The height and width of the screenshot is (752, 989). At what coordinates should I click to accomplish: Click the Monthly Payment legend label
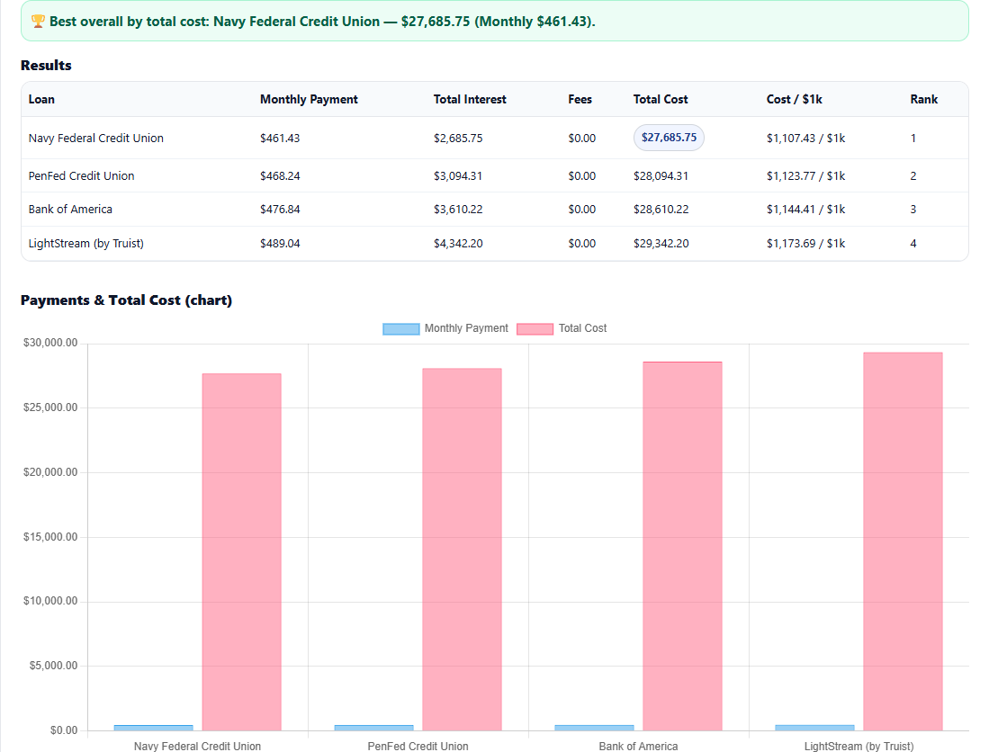(x=466, y=328)
